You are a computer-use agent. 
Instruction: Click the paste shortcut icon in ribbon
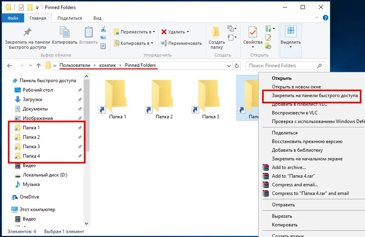point(103,46)
